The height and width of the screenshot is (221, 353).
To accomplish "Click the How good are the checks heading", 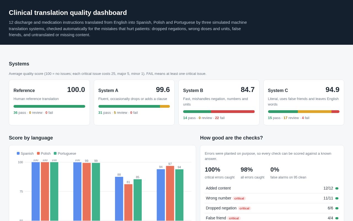I will [x=231, y=138].
